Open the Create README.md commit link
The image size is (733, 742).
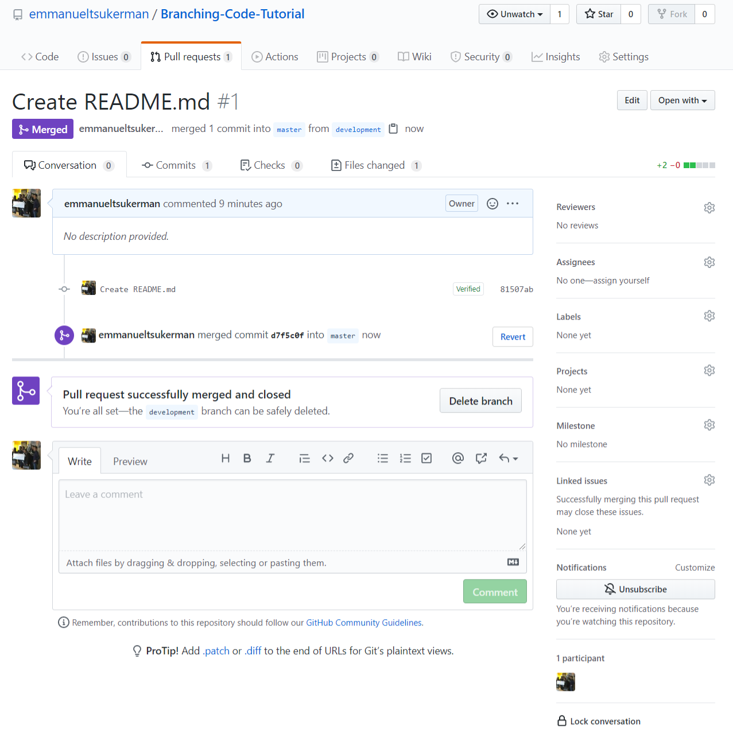138,289
